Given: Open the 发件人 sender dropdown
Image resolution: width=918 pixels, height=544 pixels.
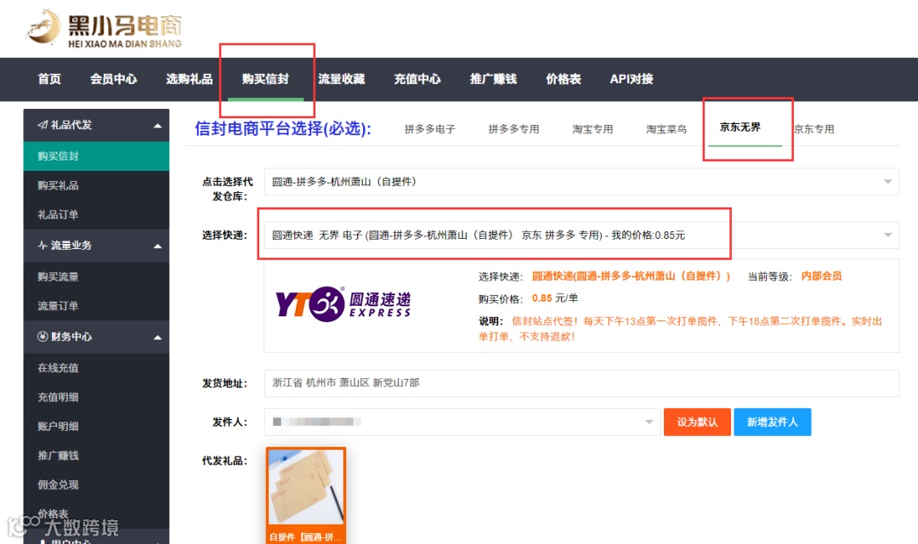Looking at the screenshot, I should pos(462,422).
